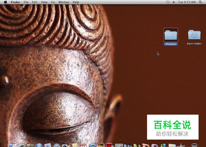Open the Help menu
This screenshot has width=206, height=147.
76,2
